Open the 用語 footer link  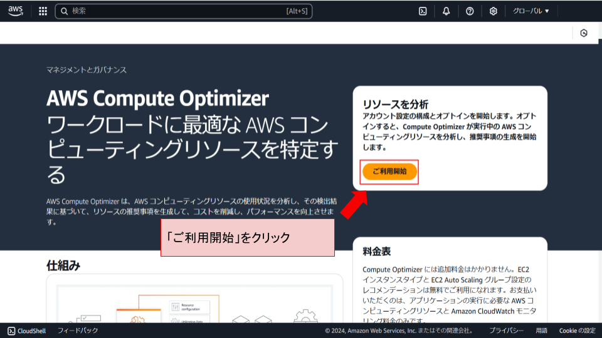[541, 330]
